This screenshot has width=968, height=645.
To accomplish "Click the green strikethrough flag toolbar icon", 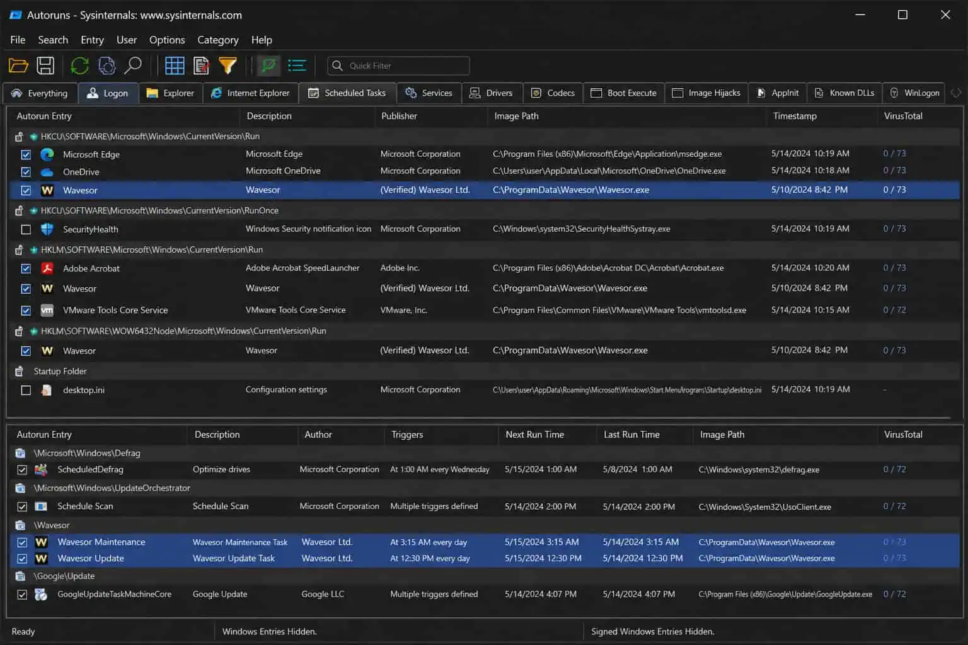I will coord(269,66).
